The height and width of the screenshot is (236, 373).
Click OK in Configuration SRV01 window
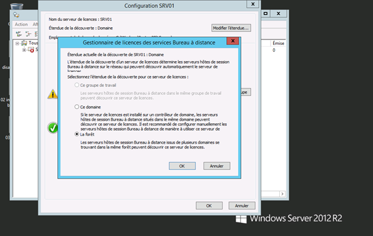click(x=209, y=206)
